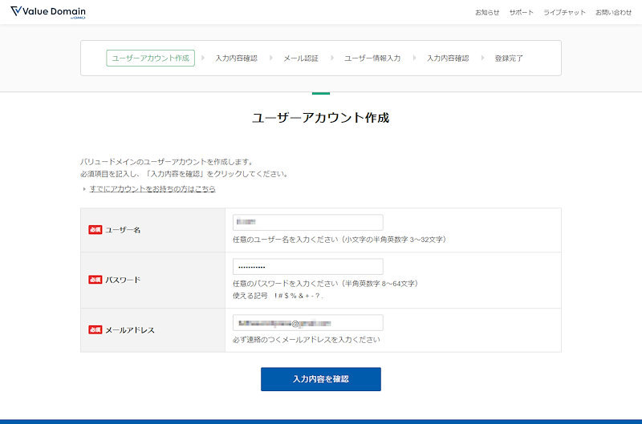Select the メール認証 step
This screenshot has width=642, height=424.
pyautogui.click(x=301, y=59)
